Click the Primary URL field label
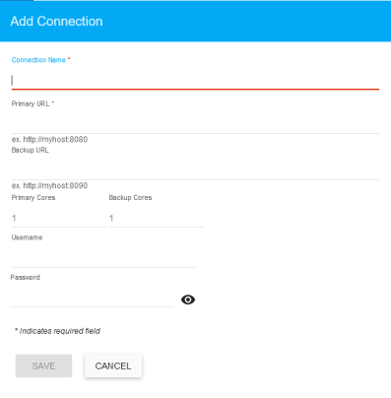Image resolution: width=391 pixels, height=398 pixels. coord(31,103)
